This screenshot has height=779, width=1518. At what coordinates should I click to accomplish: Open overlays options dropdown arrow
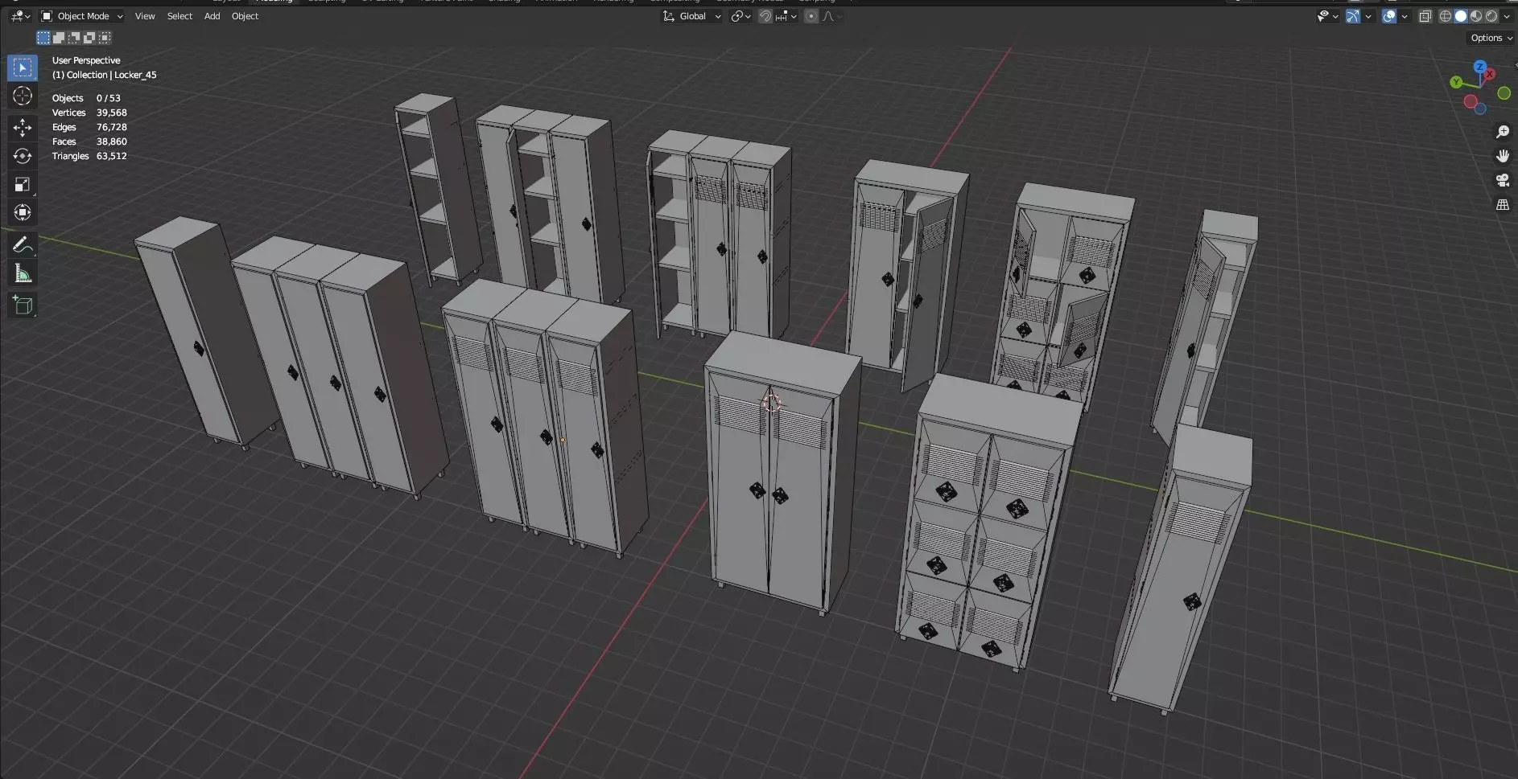coord(1405,16)
